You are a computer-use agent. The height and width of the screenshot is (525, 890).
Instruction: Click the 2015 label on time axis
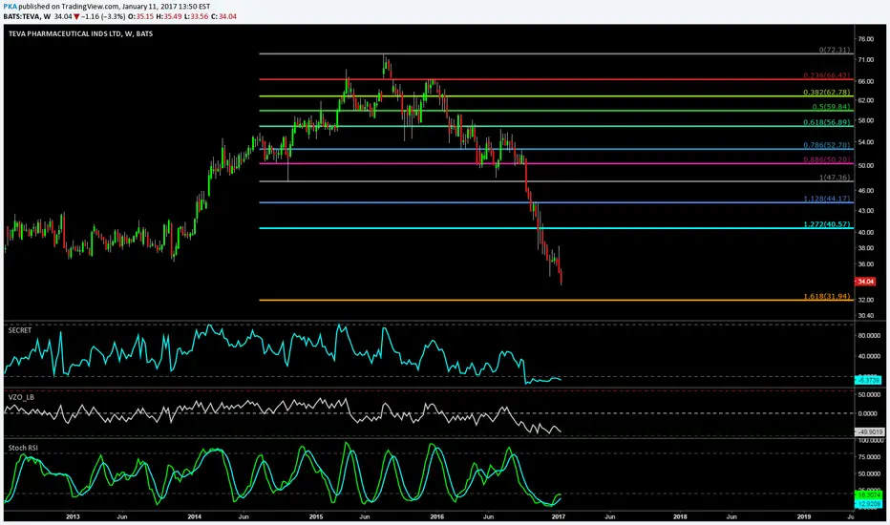[x=315, y=516]
